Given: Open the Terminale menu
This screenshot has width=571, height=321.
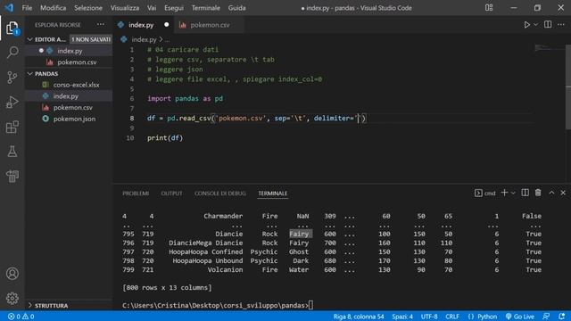Looking at the screenshot, I should click(x=206, y=8).
